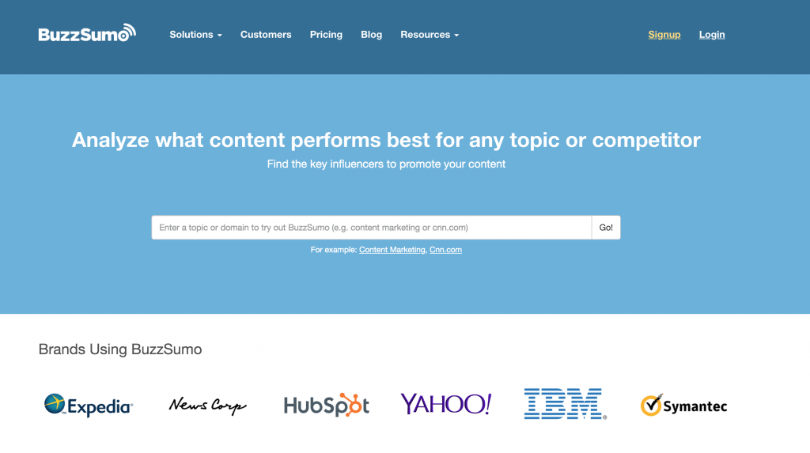Image resolution: width=810 pixels, height=453 pixels.
Task: Click the Expedia brand logo
Action: tap(89, 405)
